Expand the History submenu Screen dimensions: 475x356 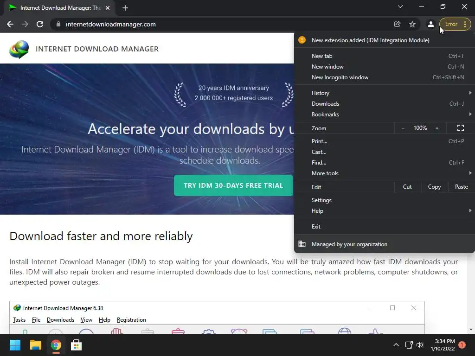click(x=385, y=93)
